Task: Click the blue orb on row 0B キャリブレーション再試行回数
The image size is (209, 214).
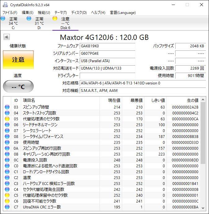Action: [7, 154]
